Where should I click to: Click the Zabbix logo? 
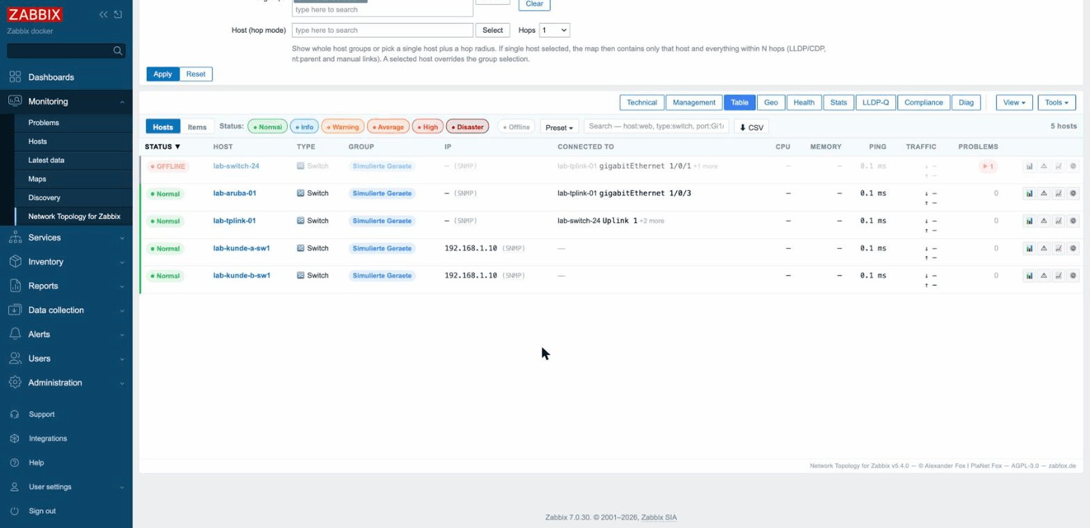pyautogui.click(x=34, y=14)
